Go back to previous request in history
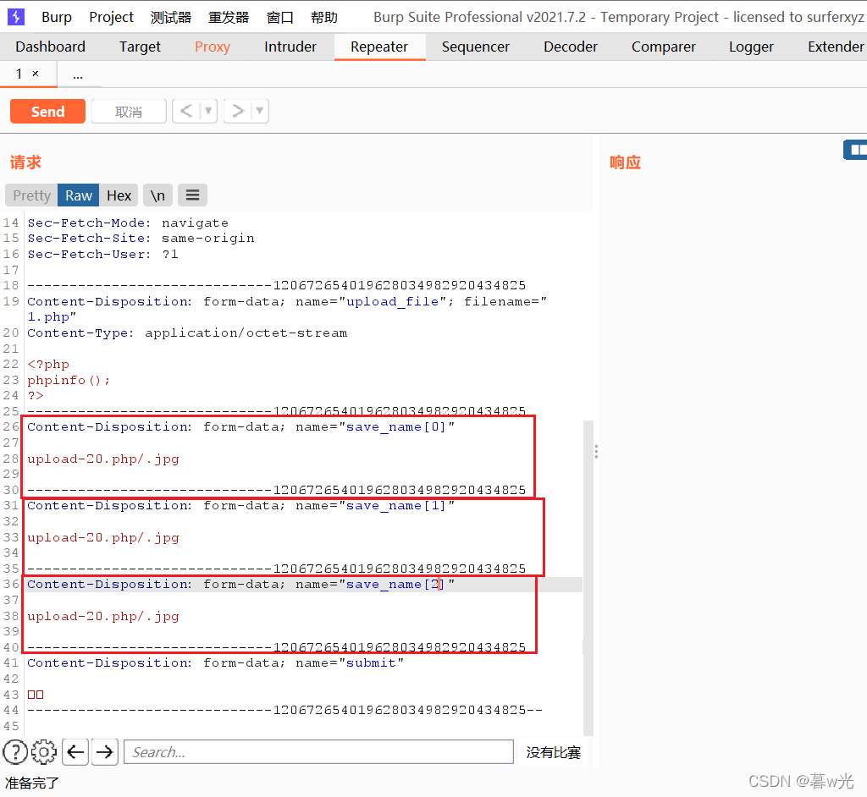This screenshot has width=867, height=797. pos(186,111)
